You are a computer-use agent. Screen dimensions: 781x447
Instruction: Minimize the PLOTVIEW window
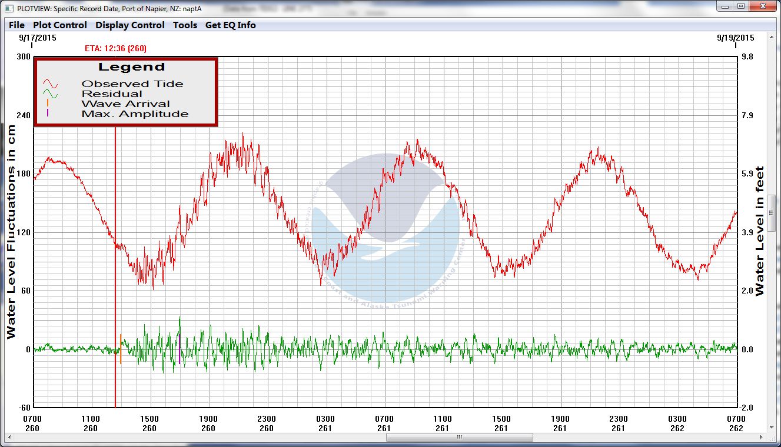(x=725, y=6)
